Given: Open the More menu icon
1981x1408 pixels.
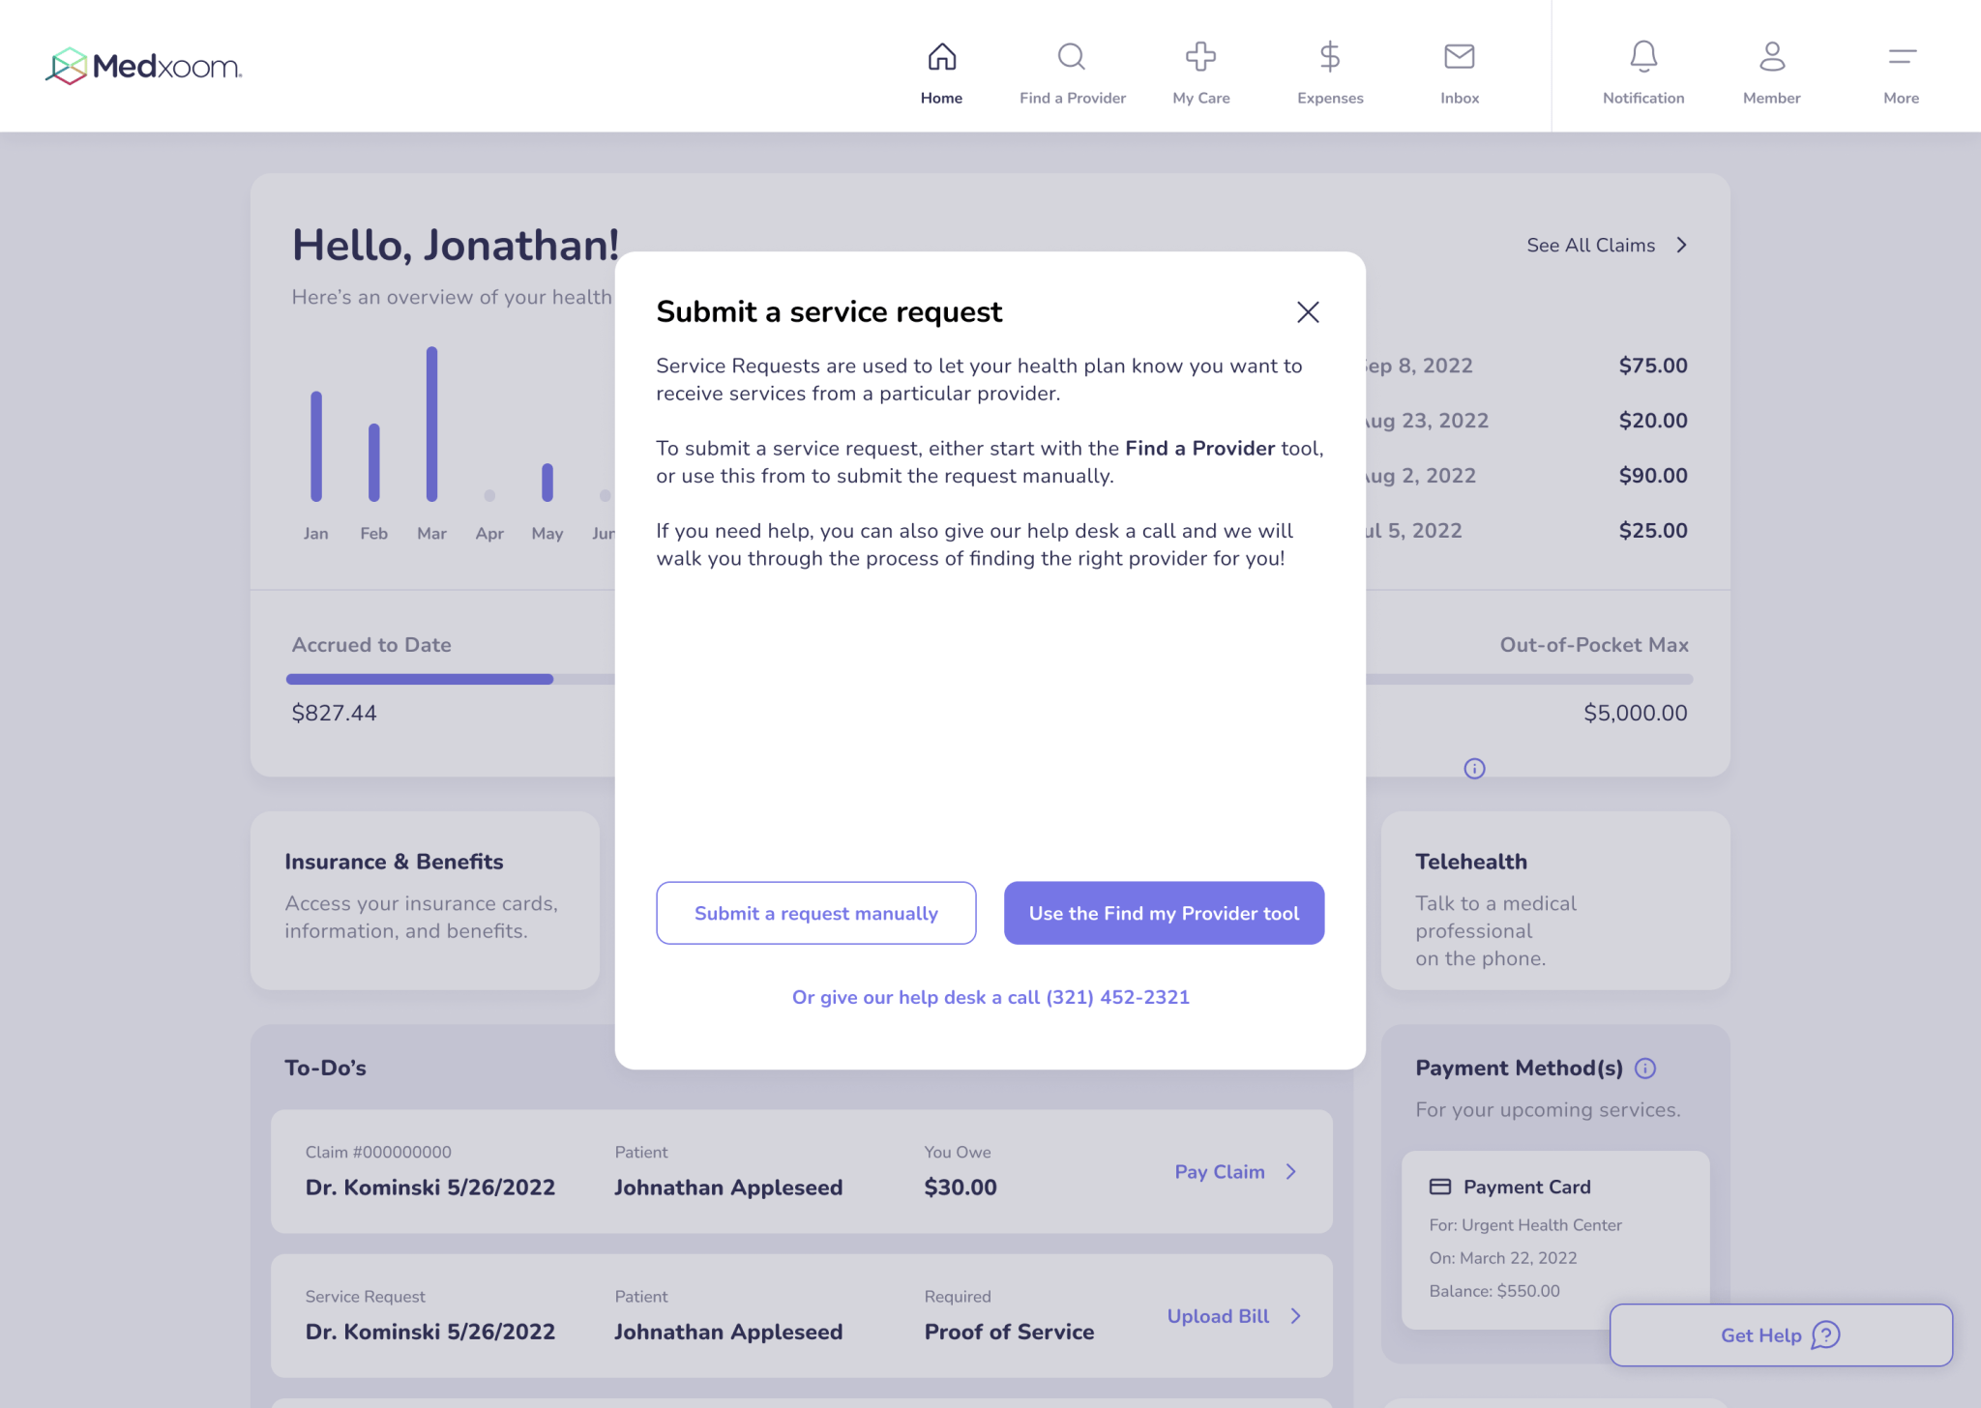Looking at the screenshot, I should click(1902, 57).
